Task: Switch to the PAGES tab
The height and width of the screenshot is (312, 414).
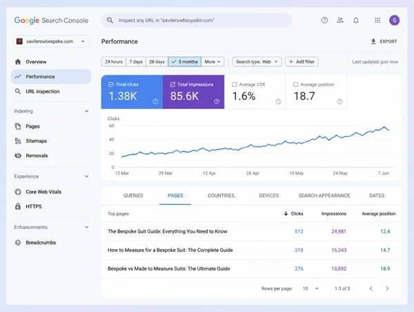Action: point(175,195)
